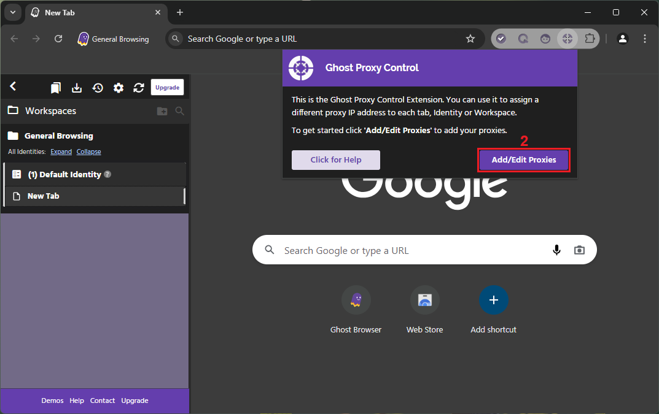Collapse the workspaces sidebar with back arrow
This screenshot has height=414, width=659.
pos(13,86)
